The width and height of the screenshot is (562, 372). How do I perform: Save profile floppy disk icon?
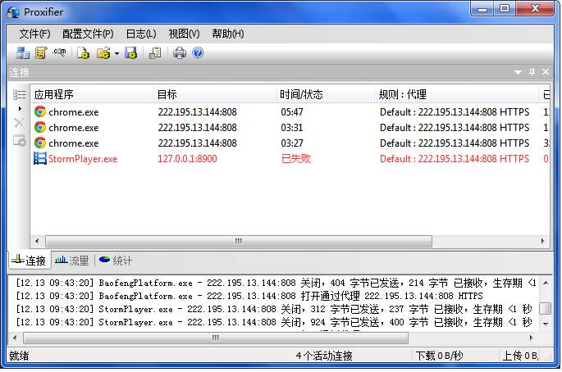coord(130,53)
